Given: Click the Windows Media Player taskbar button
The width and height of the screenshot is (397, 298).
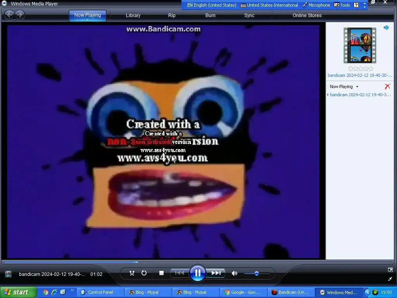Looking at the screenshot, I should [x=339, y=292].
